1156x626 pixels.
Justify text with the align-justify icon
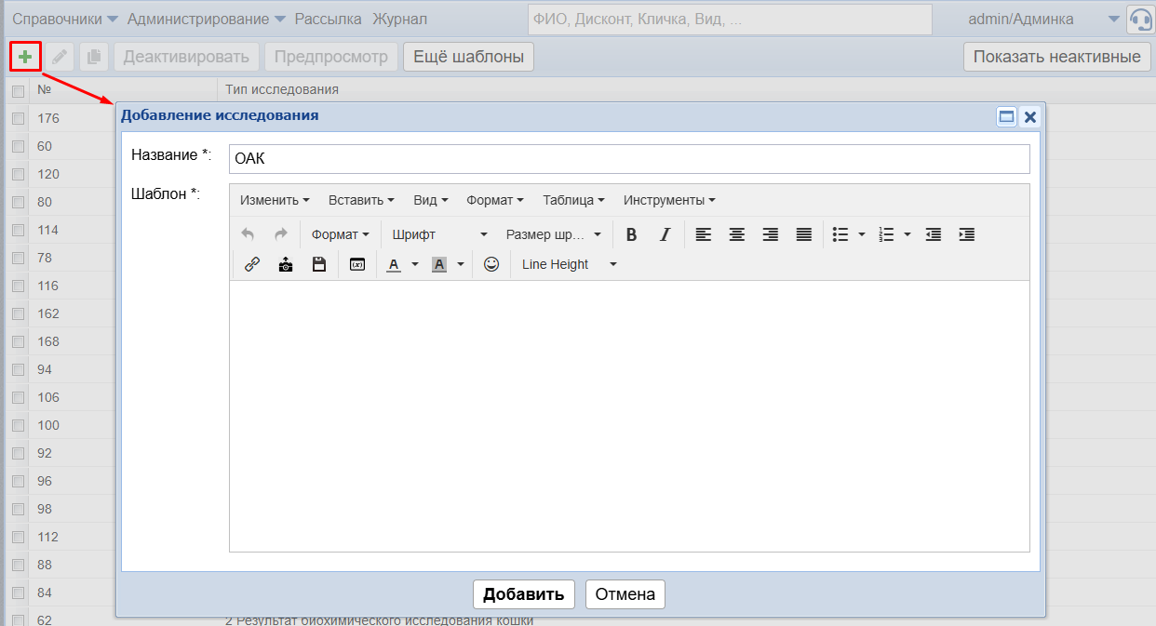pyautogui.click(x=804, y=234)
